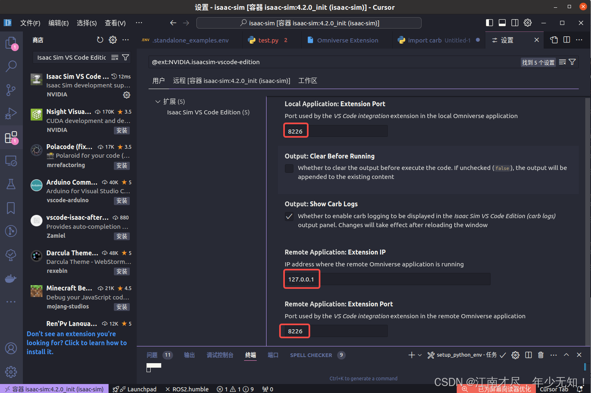Viewport: 591px width, 393px height.
Task: Open the 调试控制台 debug console tab
Action: (220, 355)
